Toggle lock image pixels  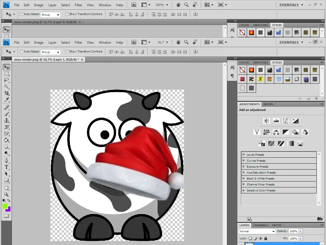click(256, 238)
